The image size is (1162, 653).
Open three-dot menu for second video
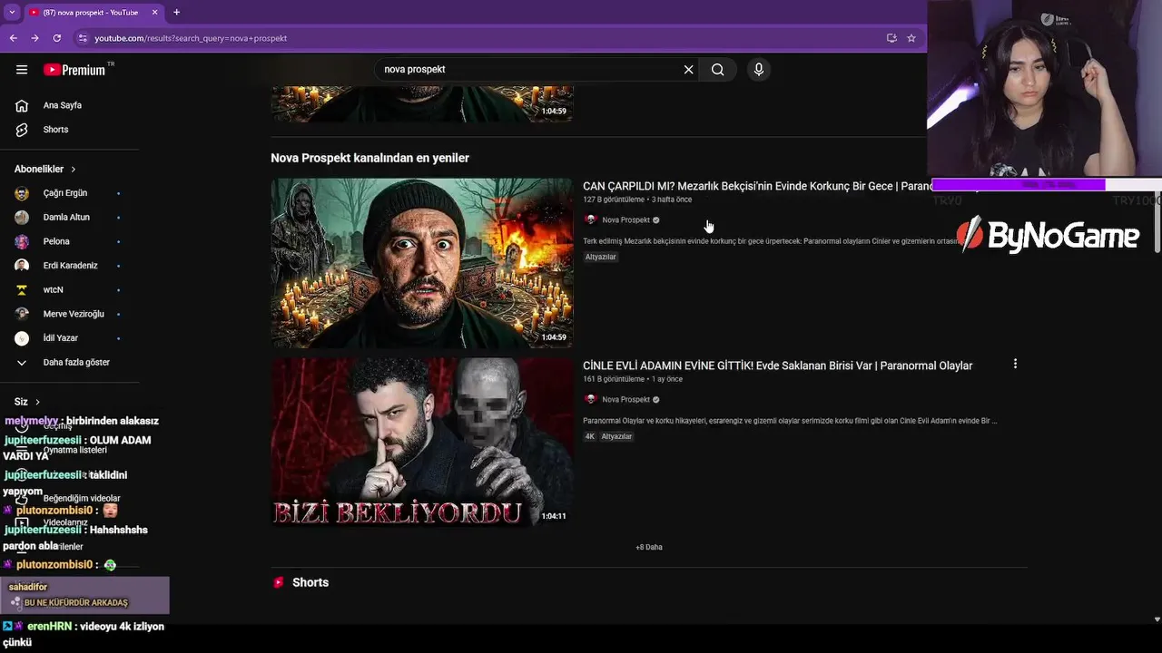pyautogui.click(x=1015, y=364)
